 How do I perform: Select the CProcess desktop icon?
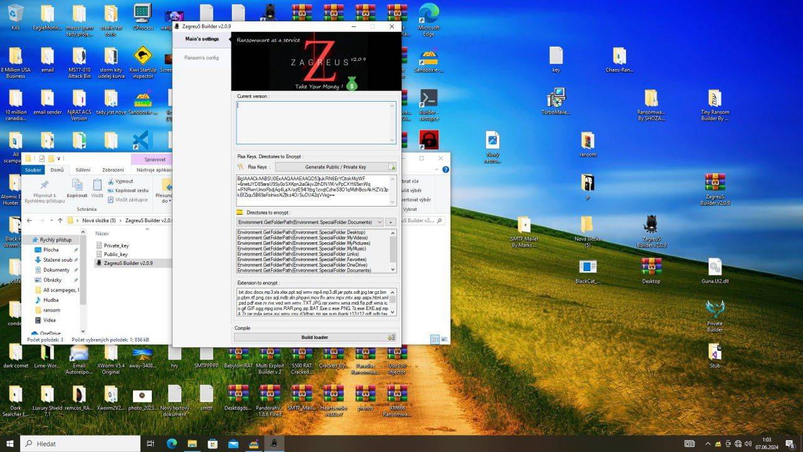(142, 17)
